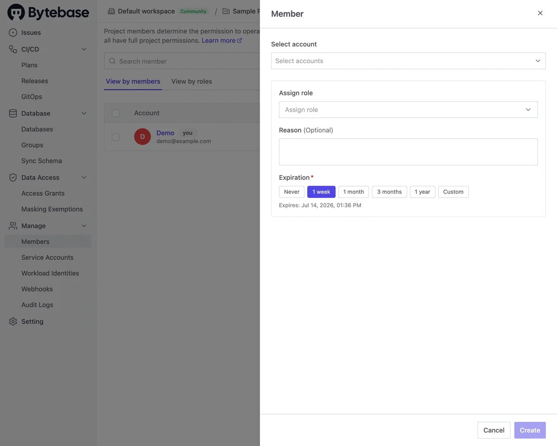Collapse the Manage section chevron

coord(84,226)
